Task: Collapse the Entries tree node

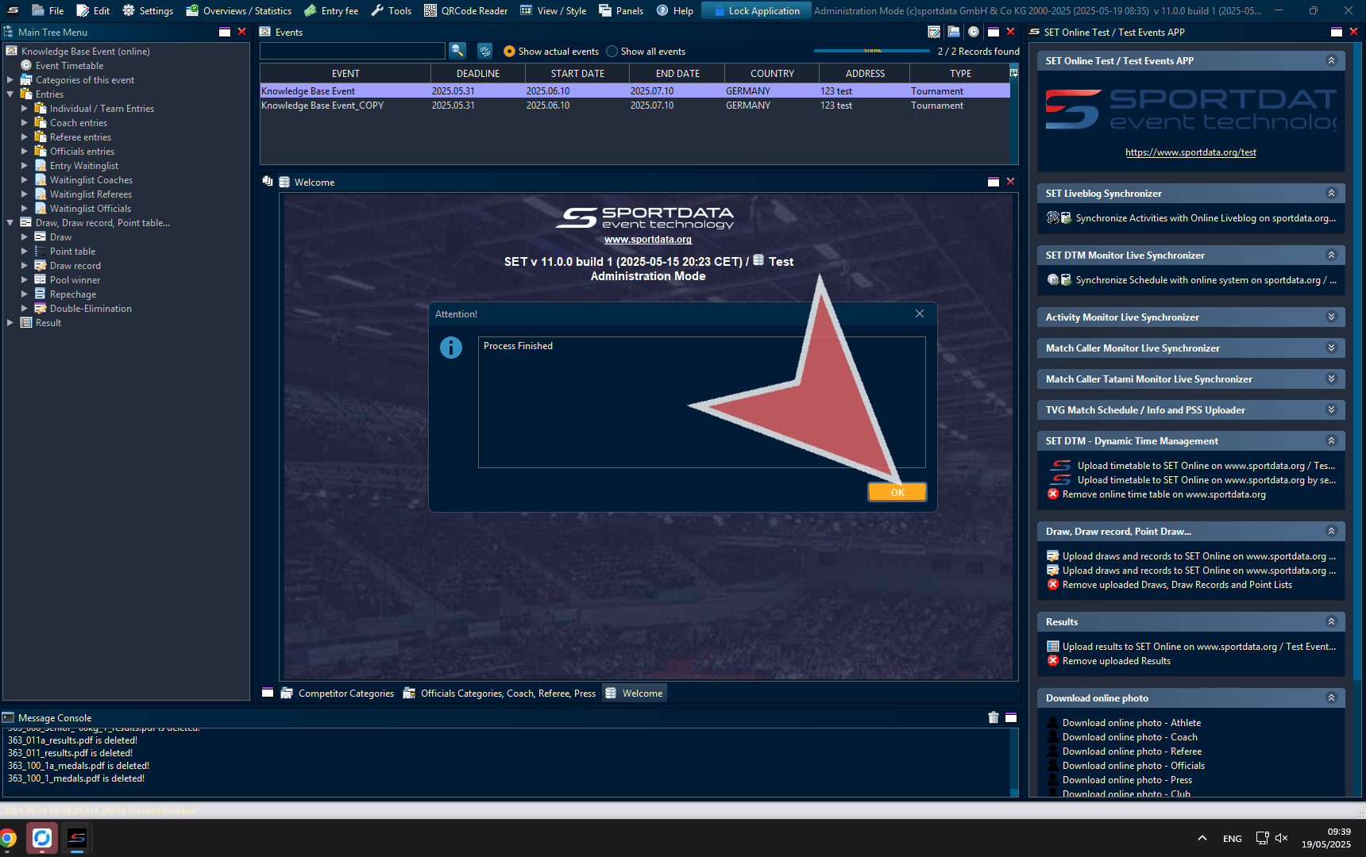Action: tap(10, 94)
